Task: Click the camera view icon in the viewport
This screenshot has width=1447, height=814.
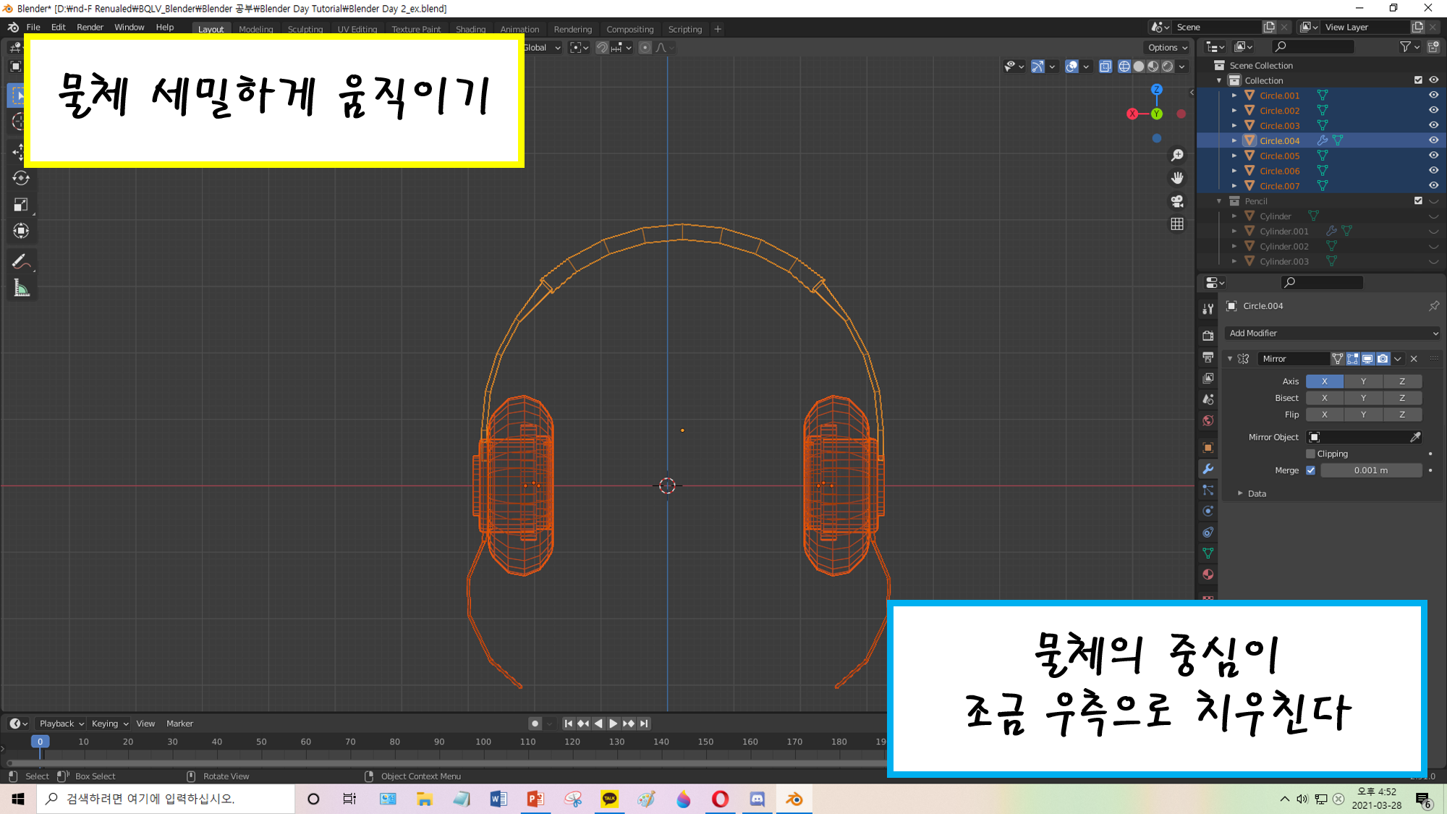Action: point(1177,201)
